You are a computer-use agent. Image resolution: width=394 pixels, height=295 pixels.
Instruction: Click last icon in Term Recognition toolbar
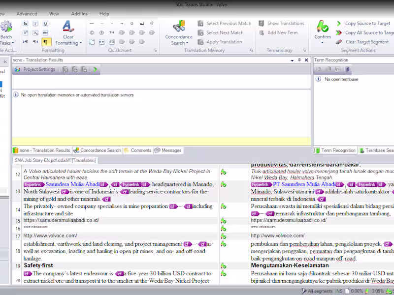click(347, 69)
